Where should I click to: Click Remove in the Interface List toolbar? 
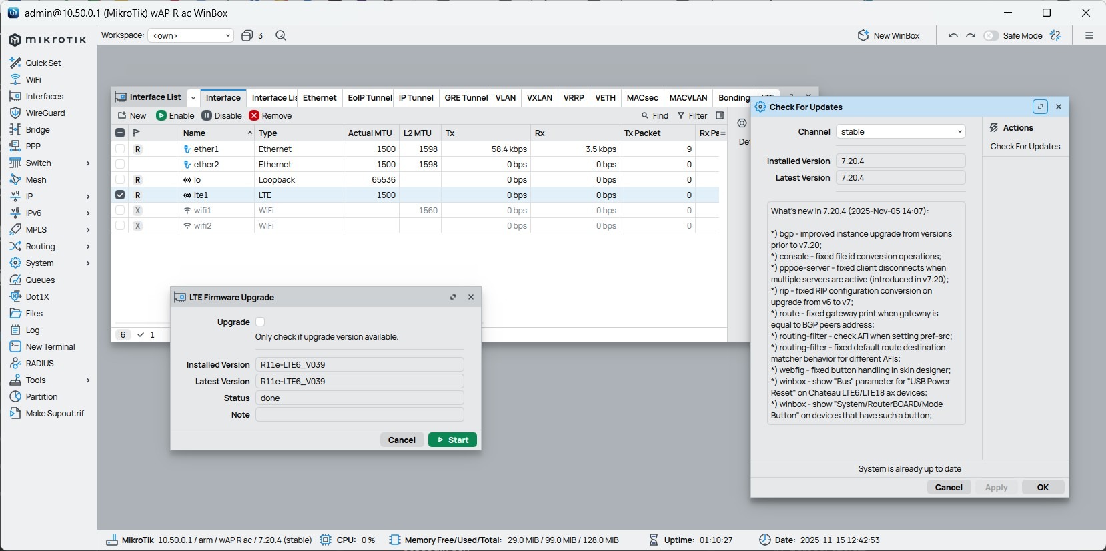pyautogui.click(x=271, y=115)
